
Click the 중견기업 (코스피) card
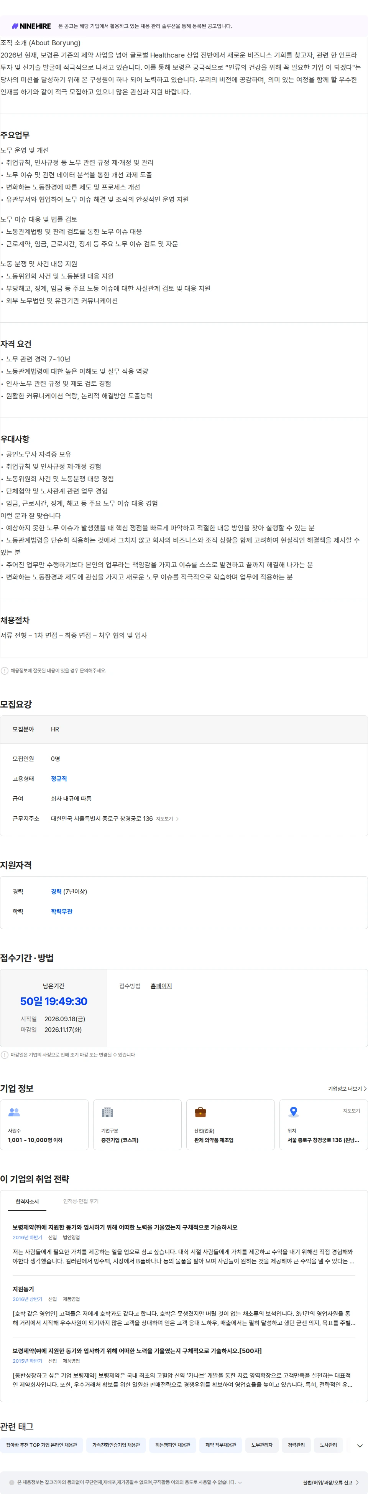click(x=137, y=1124)
